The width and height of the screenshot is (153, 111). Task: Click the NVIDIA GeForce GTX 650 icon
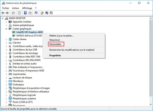point(14,36)
